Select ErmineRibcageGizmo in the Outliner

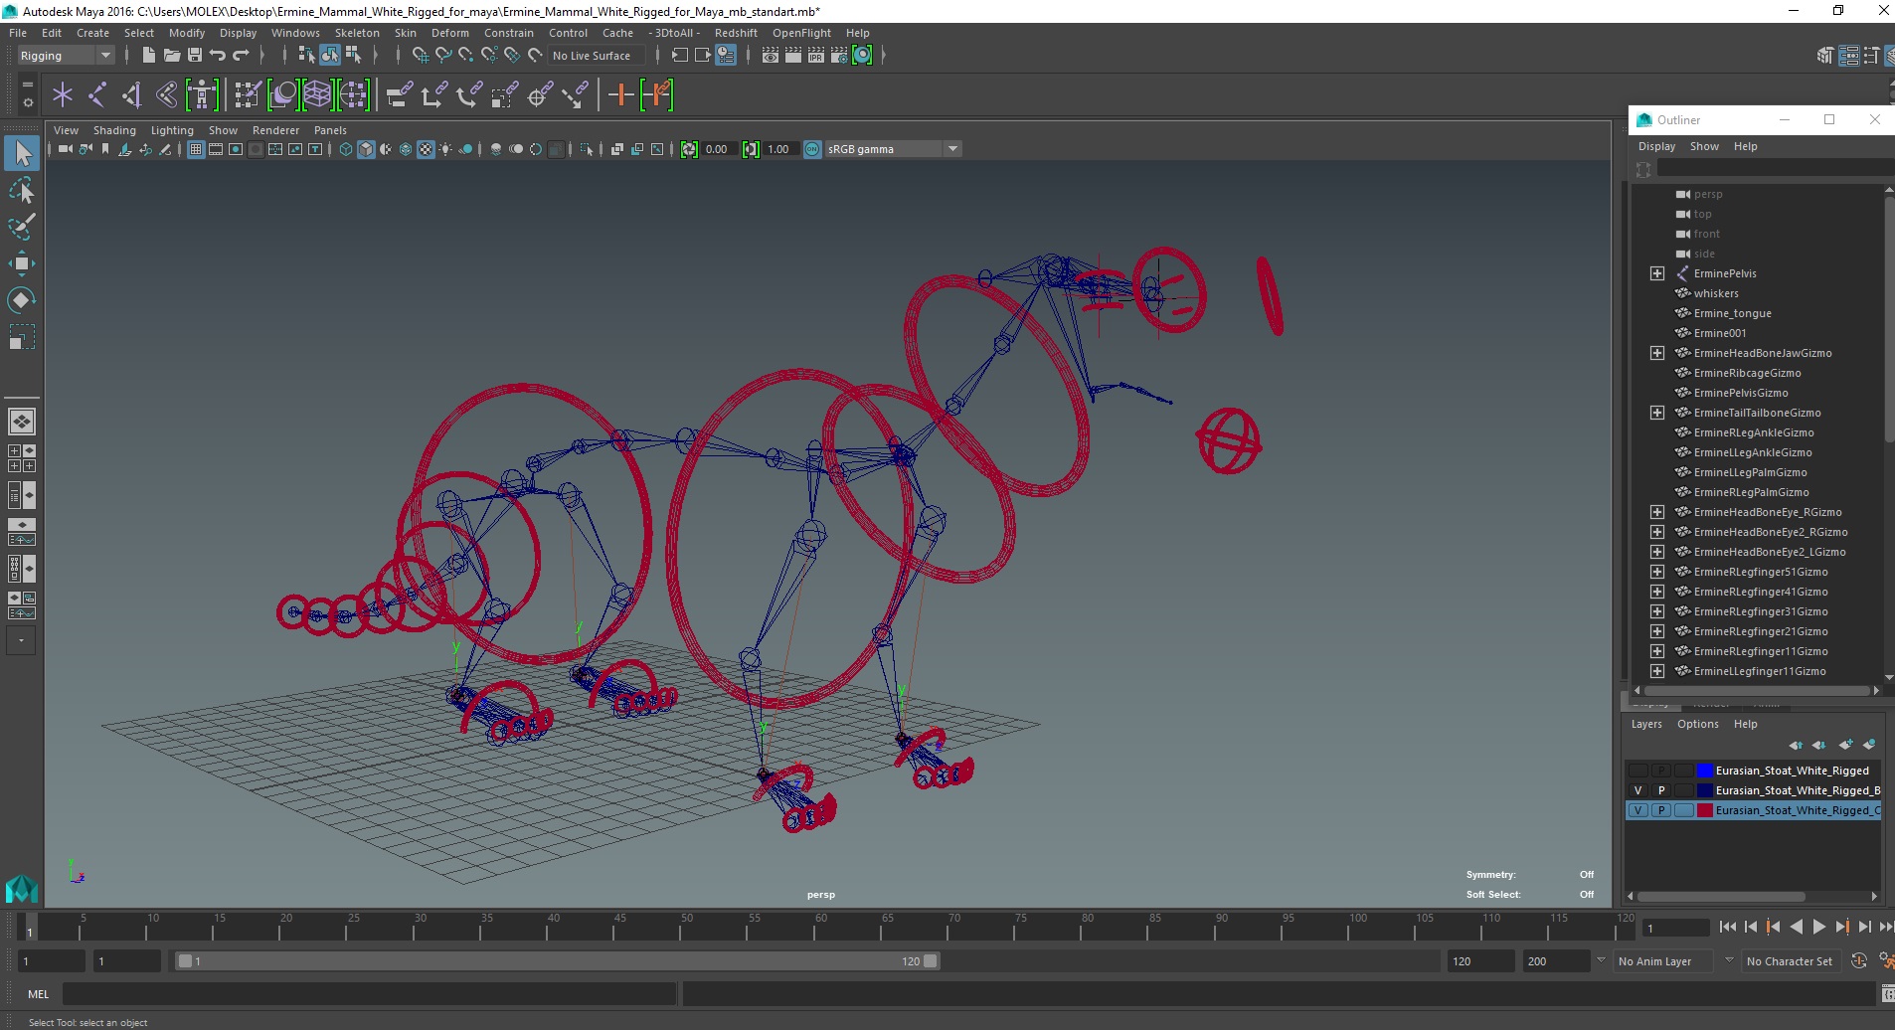(1747, 373)
